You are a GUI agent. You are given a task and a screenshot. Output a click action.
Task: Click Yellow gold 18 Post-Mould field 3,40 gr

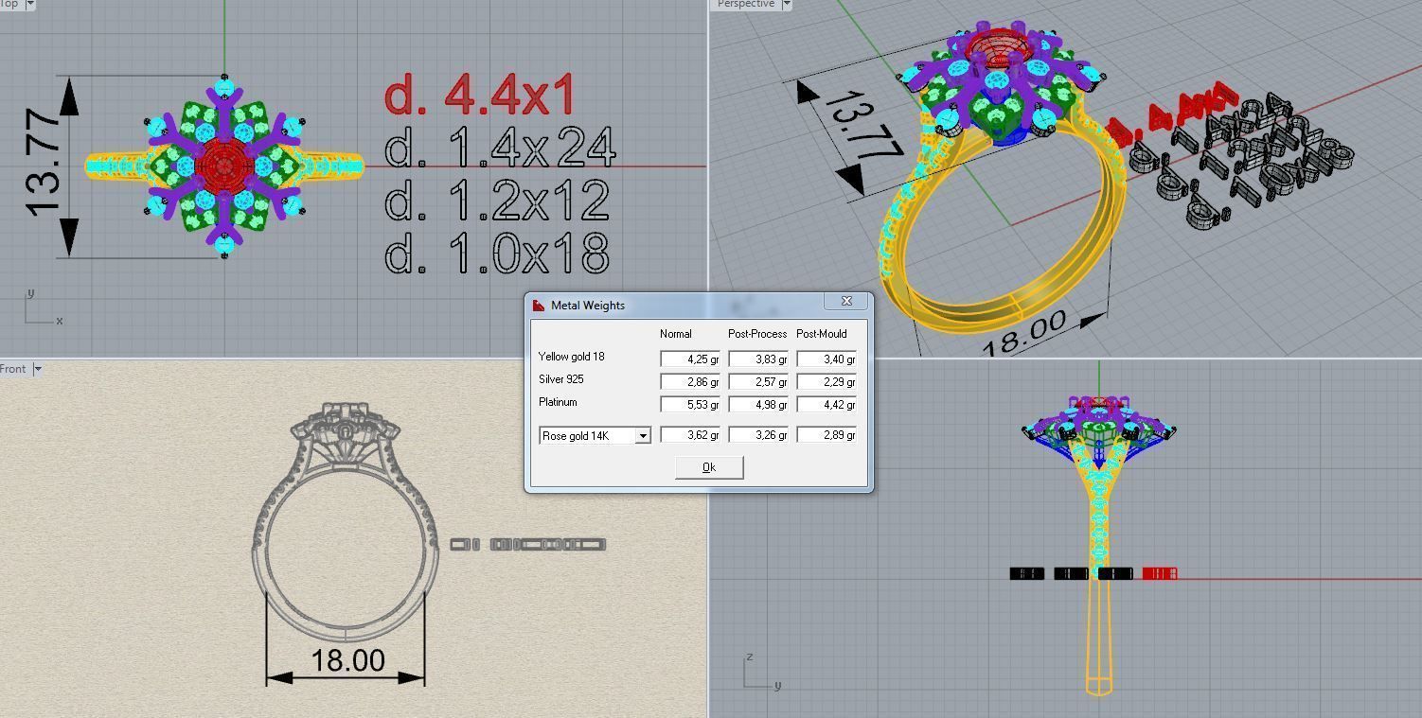(827, 359)
